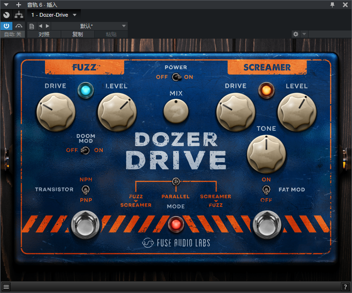Viewport: 352px width, 293px height.
Task: Click the 自动: 关 automation button
Action: 13,34
